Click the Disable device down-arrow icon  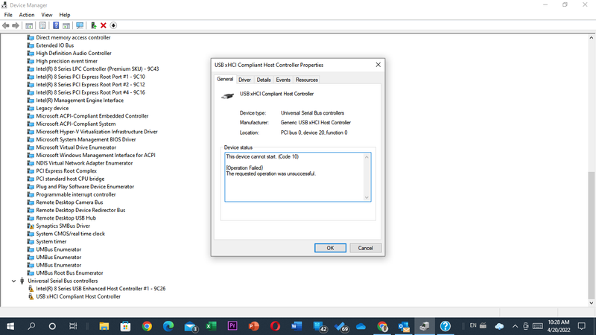pos(113,25)
